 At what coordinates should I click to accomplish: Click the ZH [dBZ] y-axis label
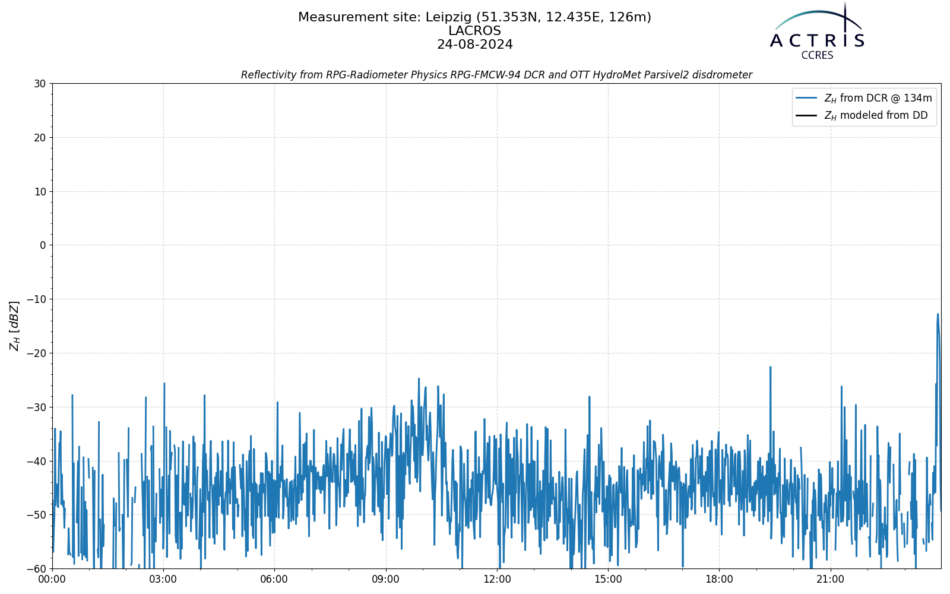(14, 326)
